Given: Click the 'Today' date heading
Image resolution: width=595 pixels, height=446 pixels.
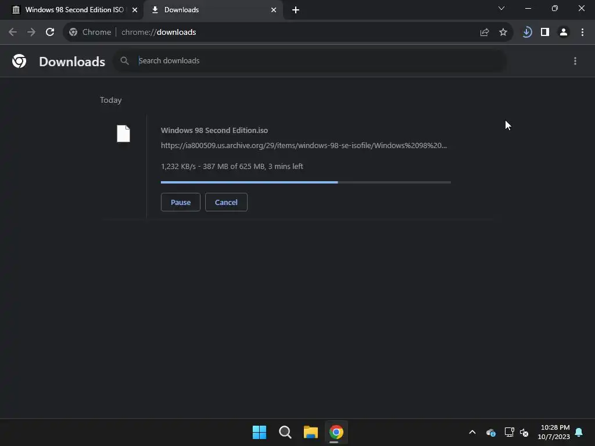Looking at the screenshot, I should pos(111,100).
